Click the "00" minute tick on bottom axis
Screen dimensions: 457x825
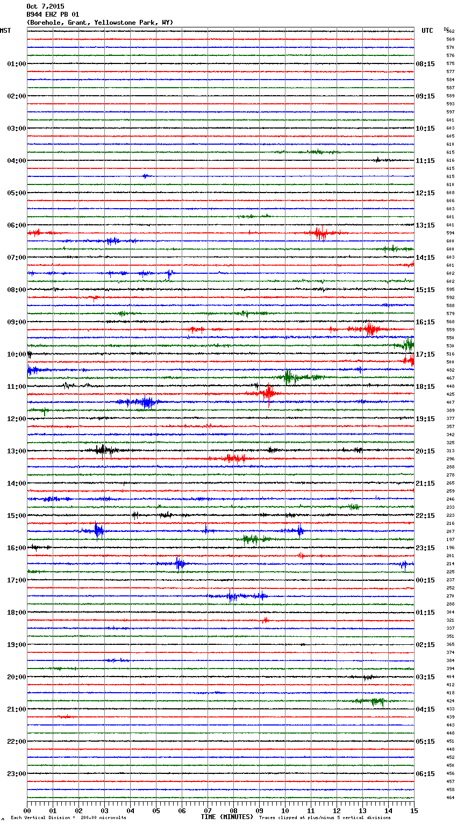[x=27, y=810]
